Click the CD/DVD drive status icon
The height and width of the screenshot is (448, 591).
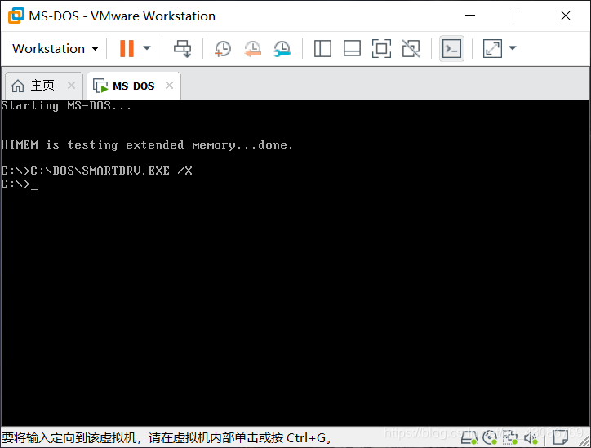tap(490, 437)
